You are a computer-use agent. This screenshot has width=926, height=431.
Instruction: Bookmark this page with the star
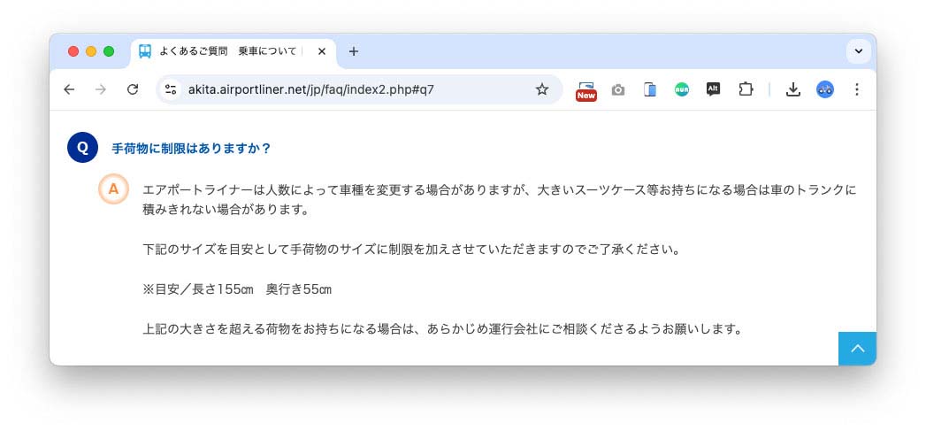pyautogui.click(x=541, y=89)
